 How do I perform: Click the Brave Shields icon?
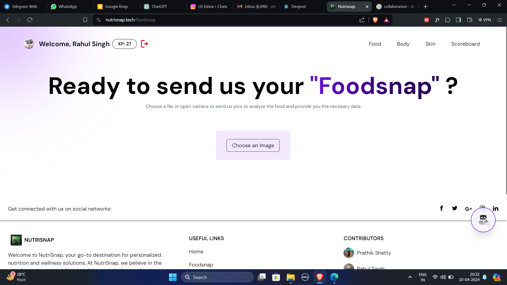click(375, 20)
